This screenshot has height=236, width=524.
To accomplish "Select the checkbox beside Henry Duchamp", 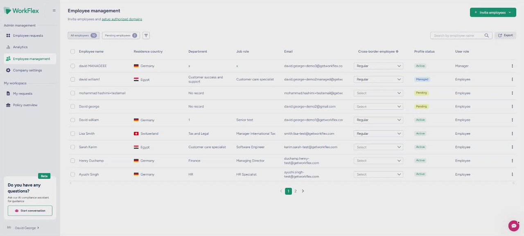I will tap(72, 160).
